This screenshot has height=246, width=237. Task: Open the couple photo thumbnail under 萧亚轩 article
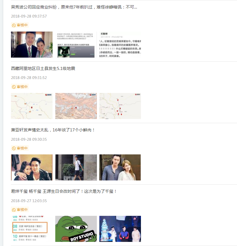coord(31,168)
